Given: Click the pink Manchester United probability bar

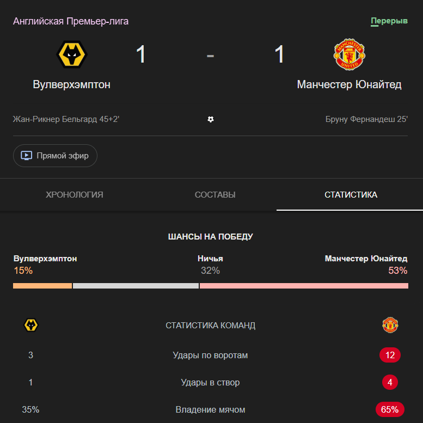Looking at the screenshot, I should click(304, 286).
